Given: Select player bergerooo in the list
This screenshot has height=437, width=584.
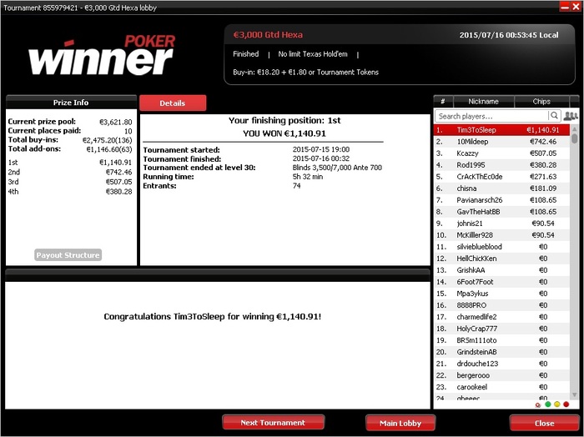Looking at the screenshot, I should (501, 375).
